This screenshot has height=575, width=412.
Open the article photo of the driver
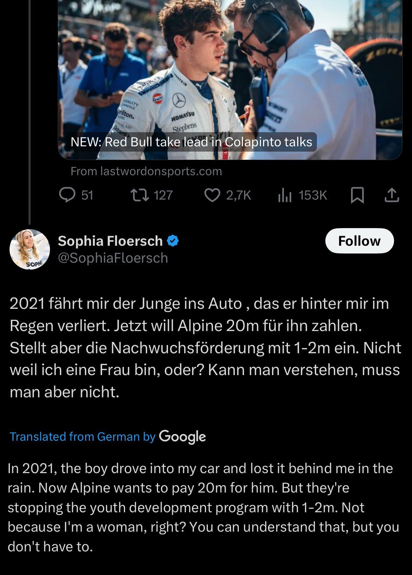(229, 71)
